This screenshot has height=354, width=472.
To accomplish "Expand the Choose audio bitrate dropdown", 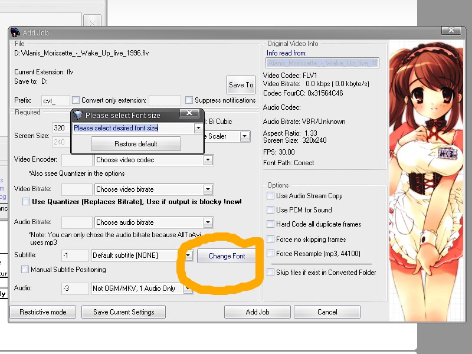I will point(208,222).
